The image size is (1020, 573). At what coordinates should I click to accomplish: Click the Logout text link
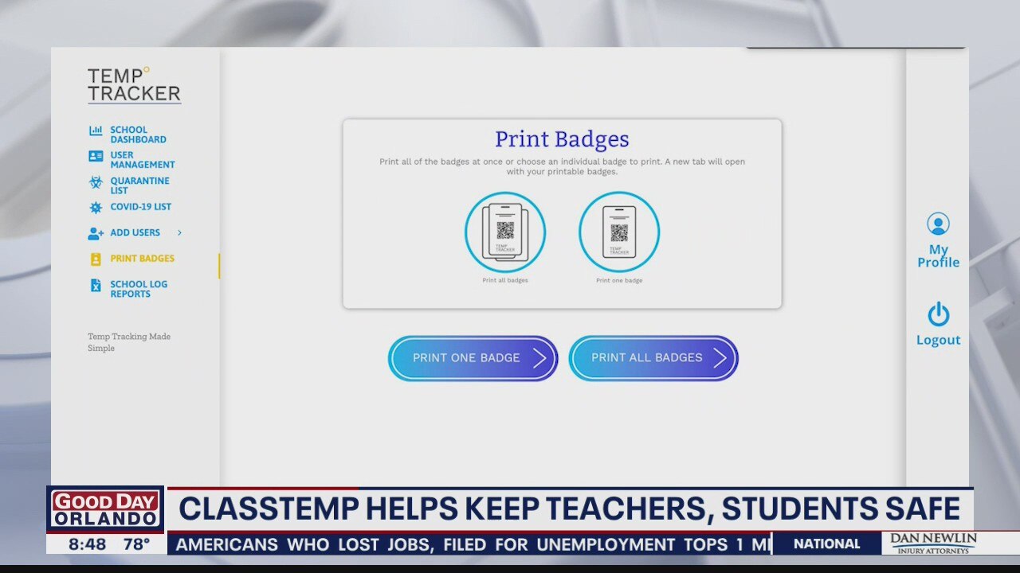click(938, 340)
